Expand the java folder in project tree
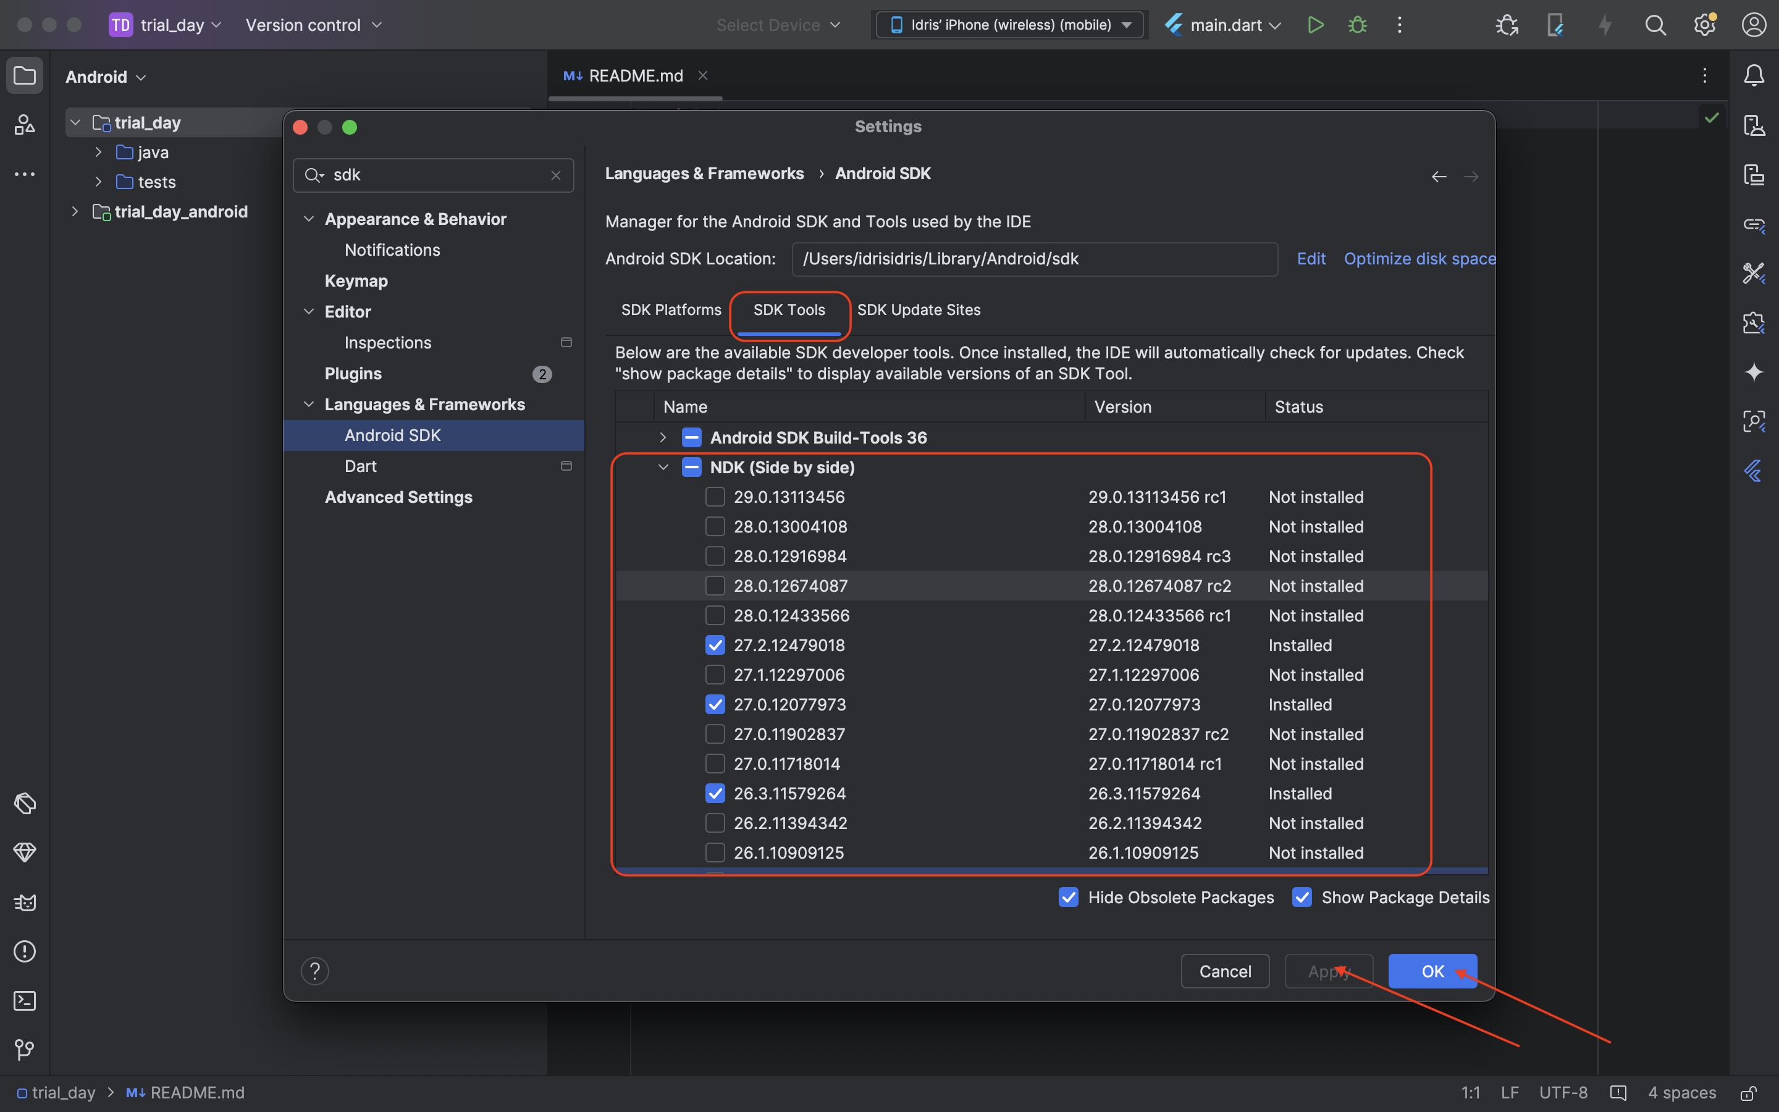Screen dimensions: 1779x1112 coord(98,152)
